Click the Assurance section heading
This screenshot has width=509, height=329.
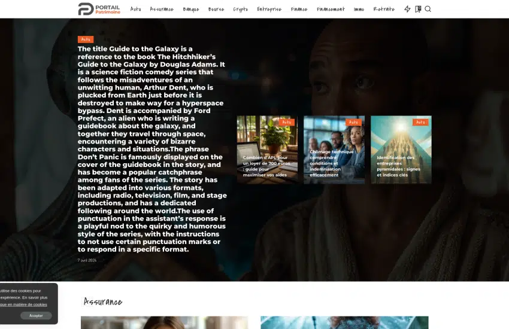coord(103,301)
